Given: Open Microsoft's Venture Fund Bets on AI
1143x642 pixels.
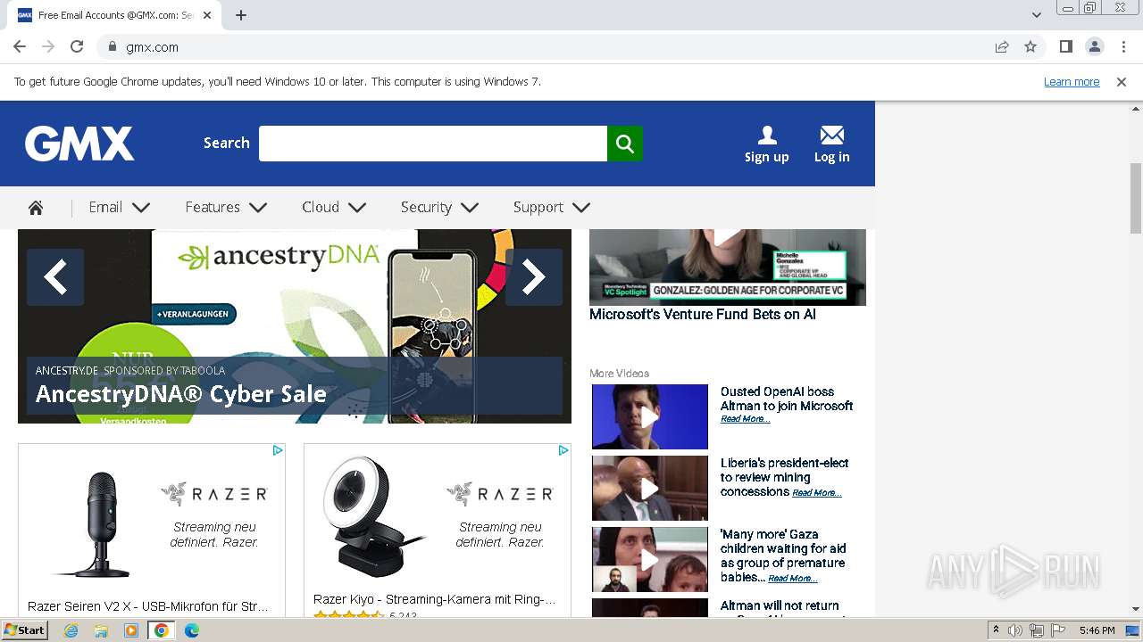Looking at the screenshot, I should (x=703, y=315).
